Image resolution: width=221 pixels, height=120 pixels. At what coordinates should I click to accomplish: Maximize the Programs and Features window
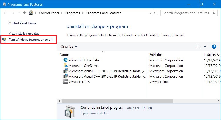(x=201, y=4)
